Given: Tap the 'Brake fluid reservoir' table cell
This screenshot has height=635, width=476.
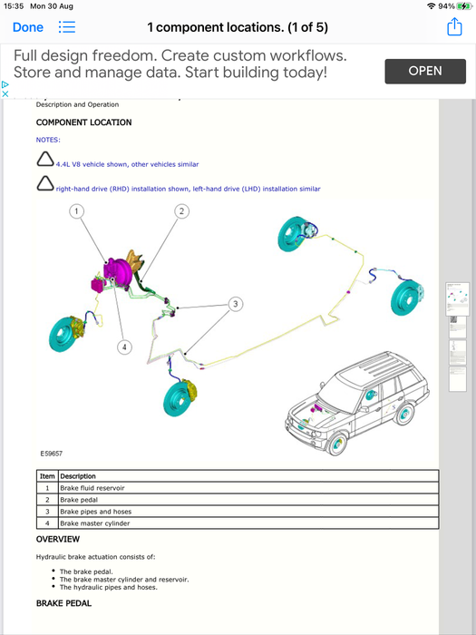Looking at the screenshot, I should pyautogui.click(x=248, y=488).
